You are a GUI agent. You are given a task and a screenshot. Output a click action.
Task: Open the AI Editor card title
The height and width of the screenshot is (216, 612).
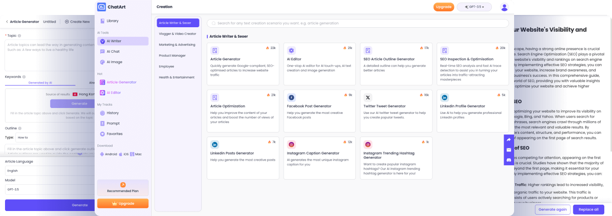(x=294, y=59)
